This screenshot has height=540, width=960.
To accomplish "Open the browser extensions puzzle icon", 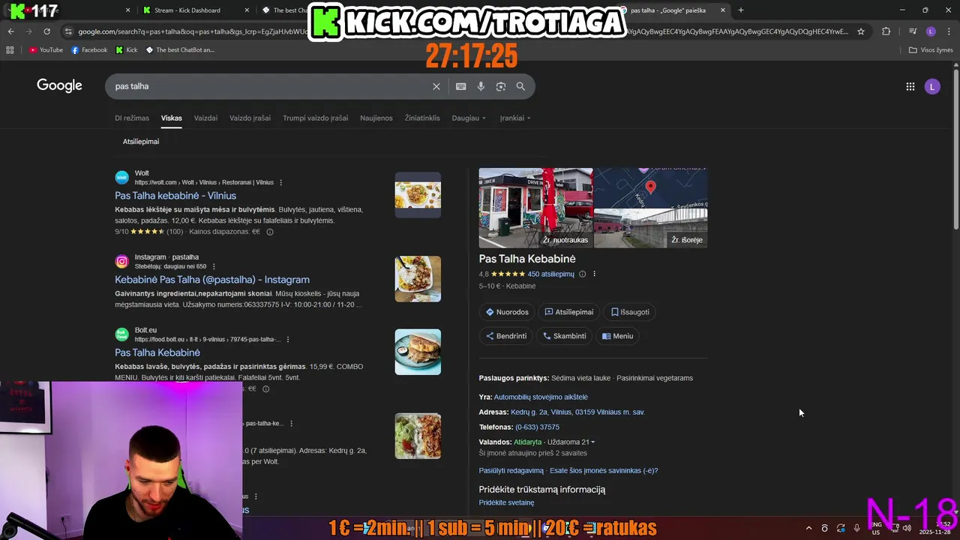I will (886, 31).
